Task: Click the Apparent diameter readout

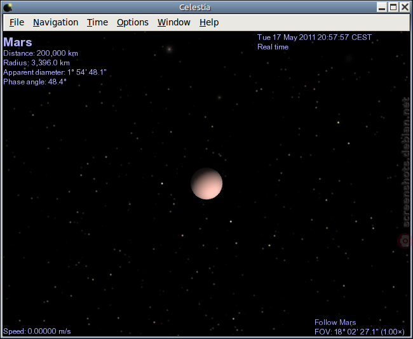Action: [55, 72]
